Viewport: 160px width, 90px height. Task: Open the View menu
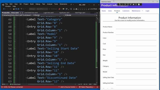16,4
